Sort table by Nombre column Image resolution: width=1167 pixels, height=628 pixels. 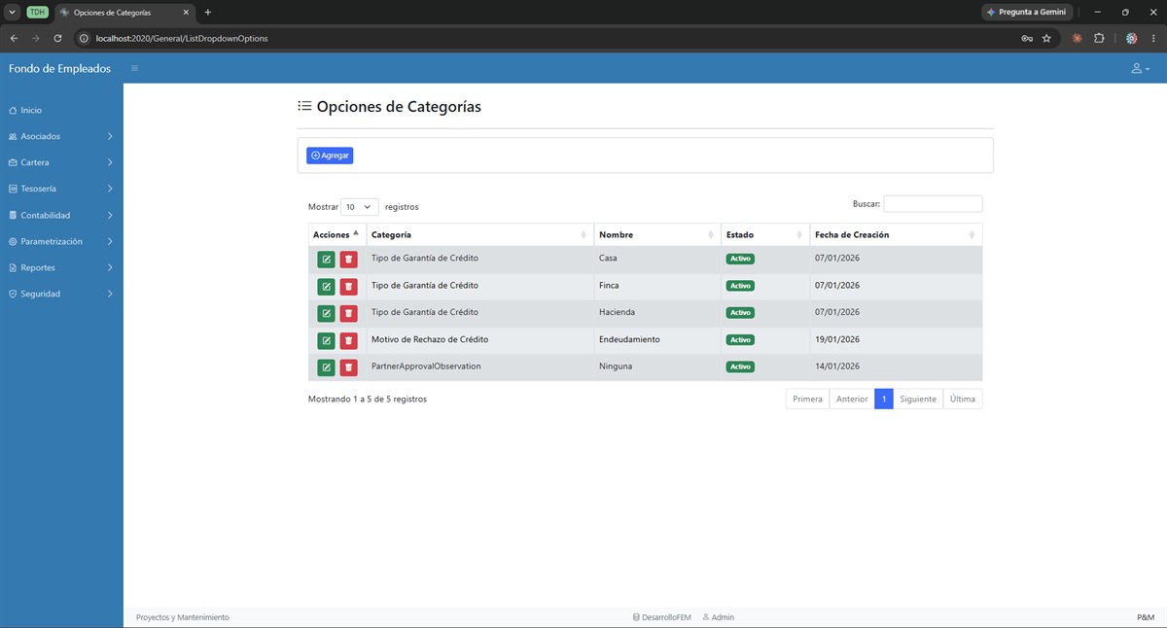click(x=656, y=234)
